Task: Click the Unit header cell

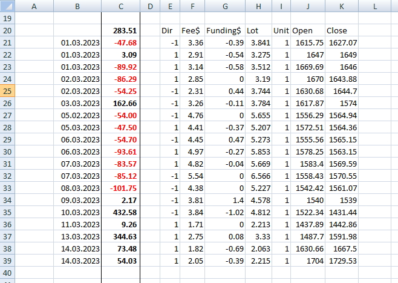Action: (x=281, y=30)
